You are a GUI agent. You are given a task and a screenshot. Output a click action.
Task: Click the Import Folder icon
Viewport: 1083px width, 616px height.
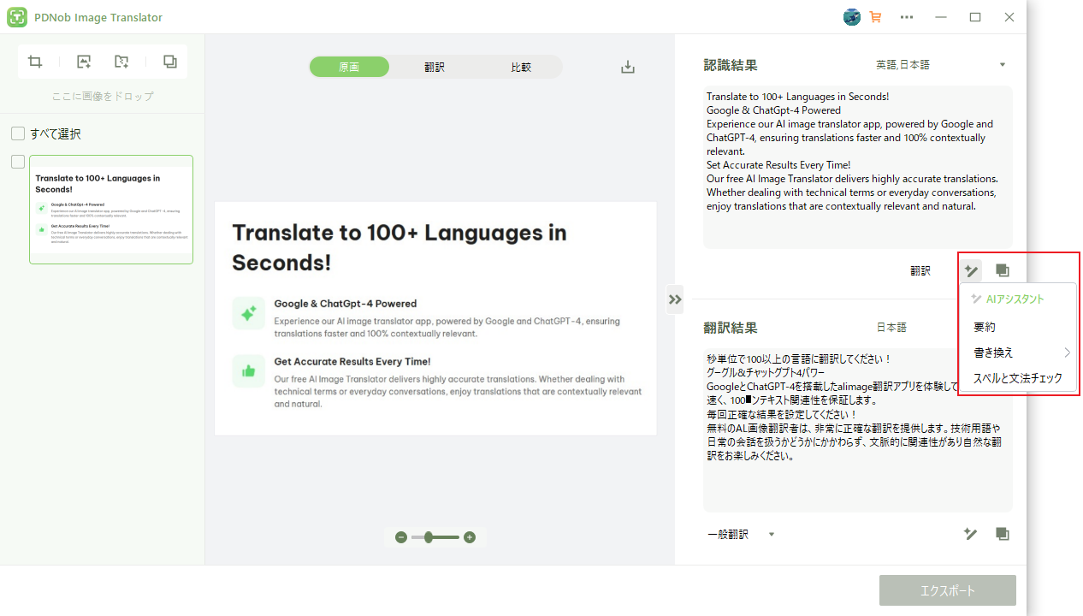(121, 61)
